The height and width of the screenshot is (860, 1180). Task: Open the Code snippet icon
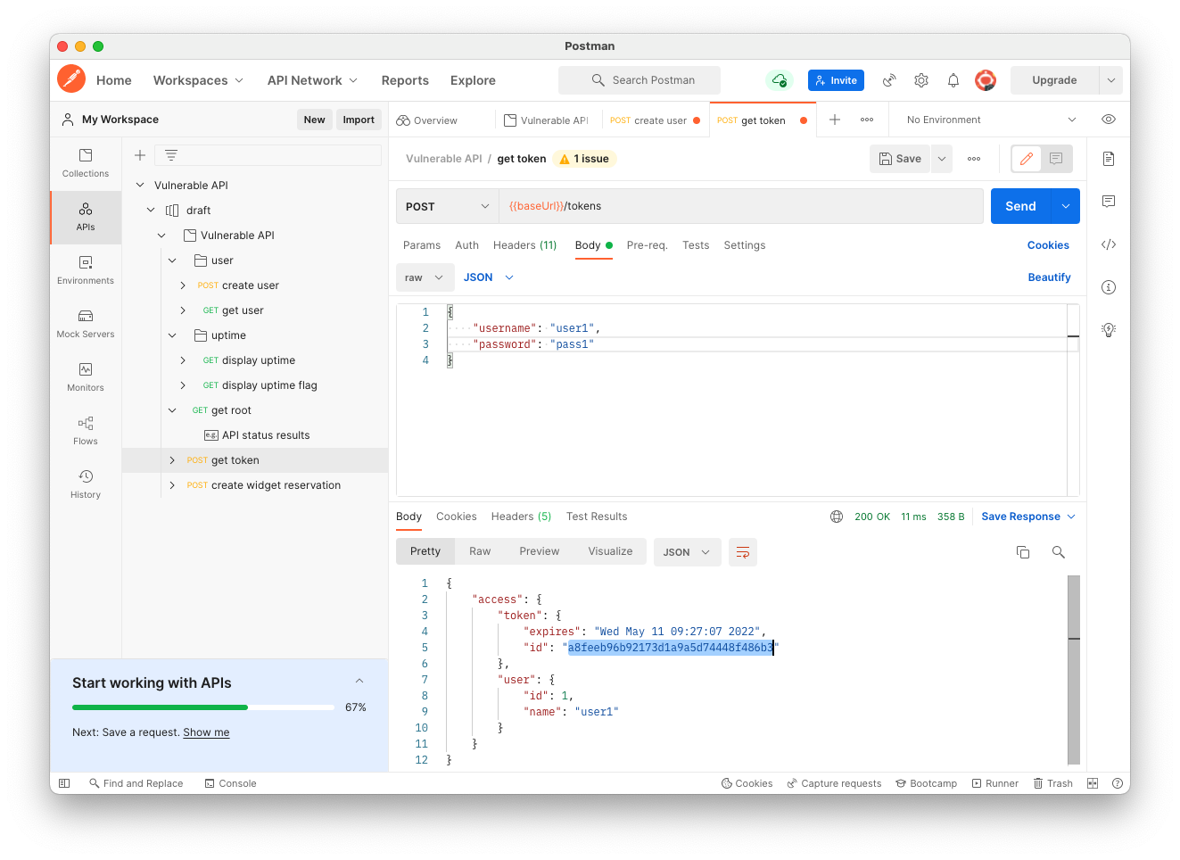(x=1109, y=244)
